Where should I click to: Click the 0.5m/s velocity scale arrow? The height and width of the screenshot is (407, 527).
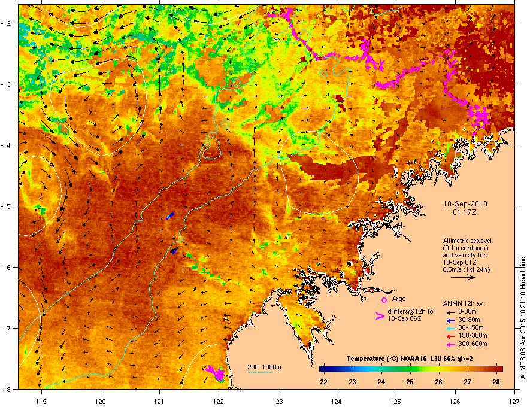pos(463,277)
